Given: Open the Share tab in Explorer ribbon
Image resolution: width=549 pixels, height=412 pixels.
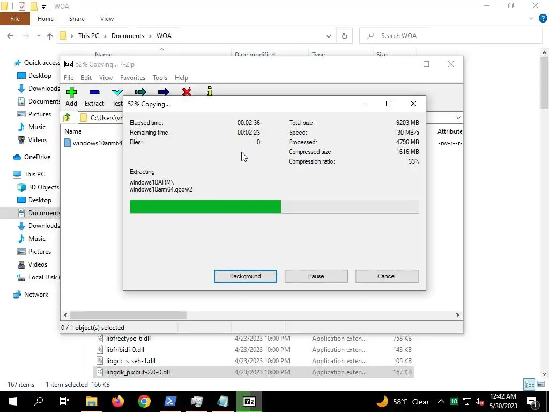Looking at the screenshot, I should [x=77, y=19].
